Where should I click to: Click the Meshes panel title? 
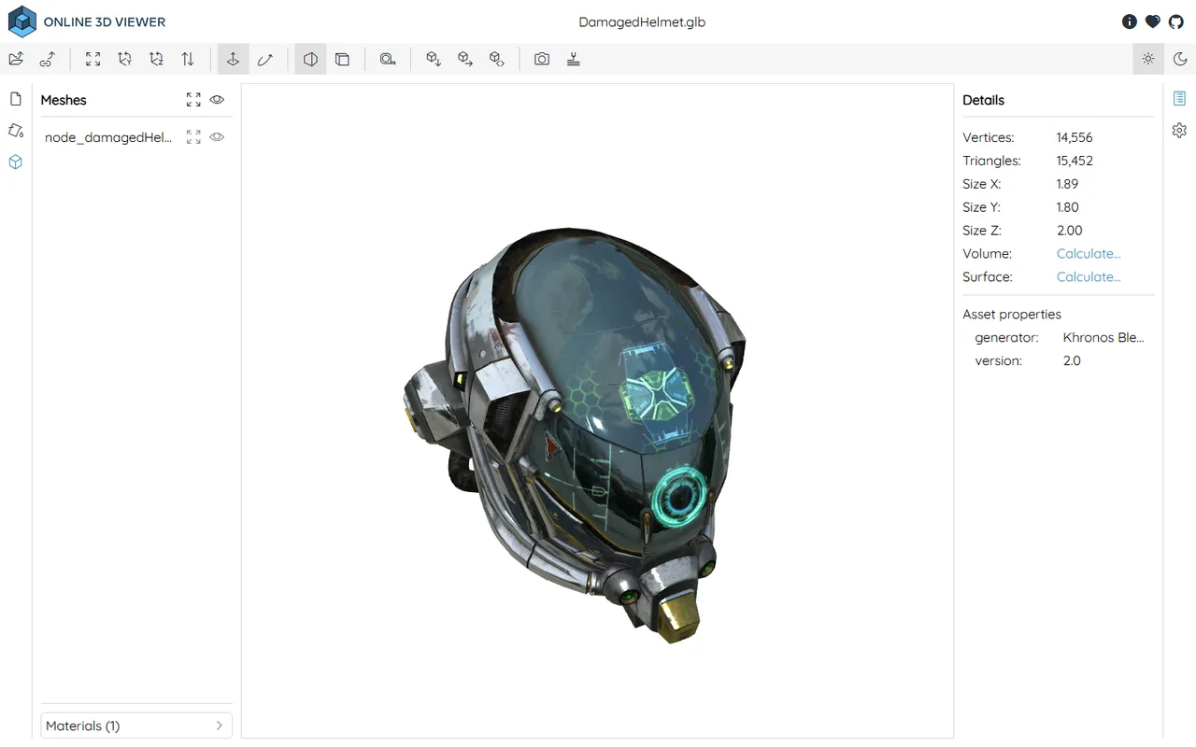coord(64,100)
